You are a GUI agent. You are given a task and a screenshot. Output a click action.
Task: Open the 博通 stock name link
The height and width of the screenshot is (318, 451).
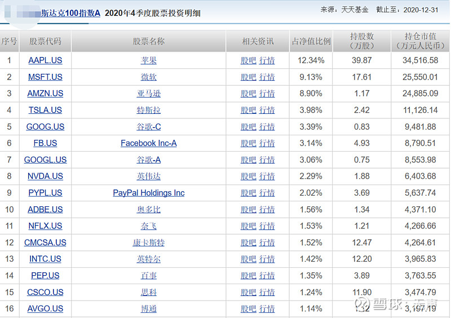[149, 309]
